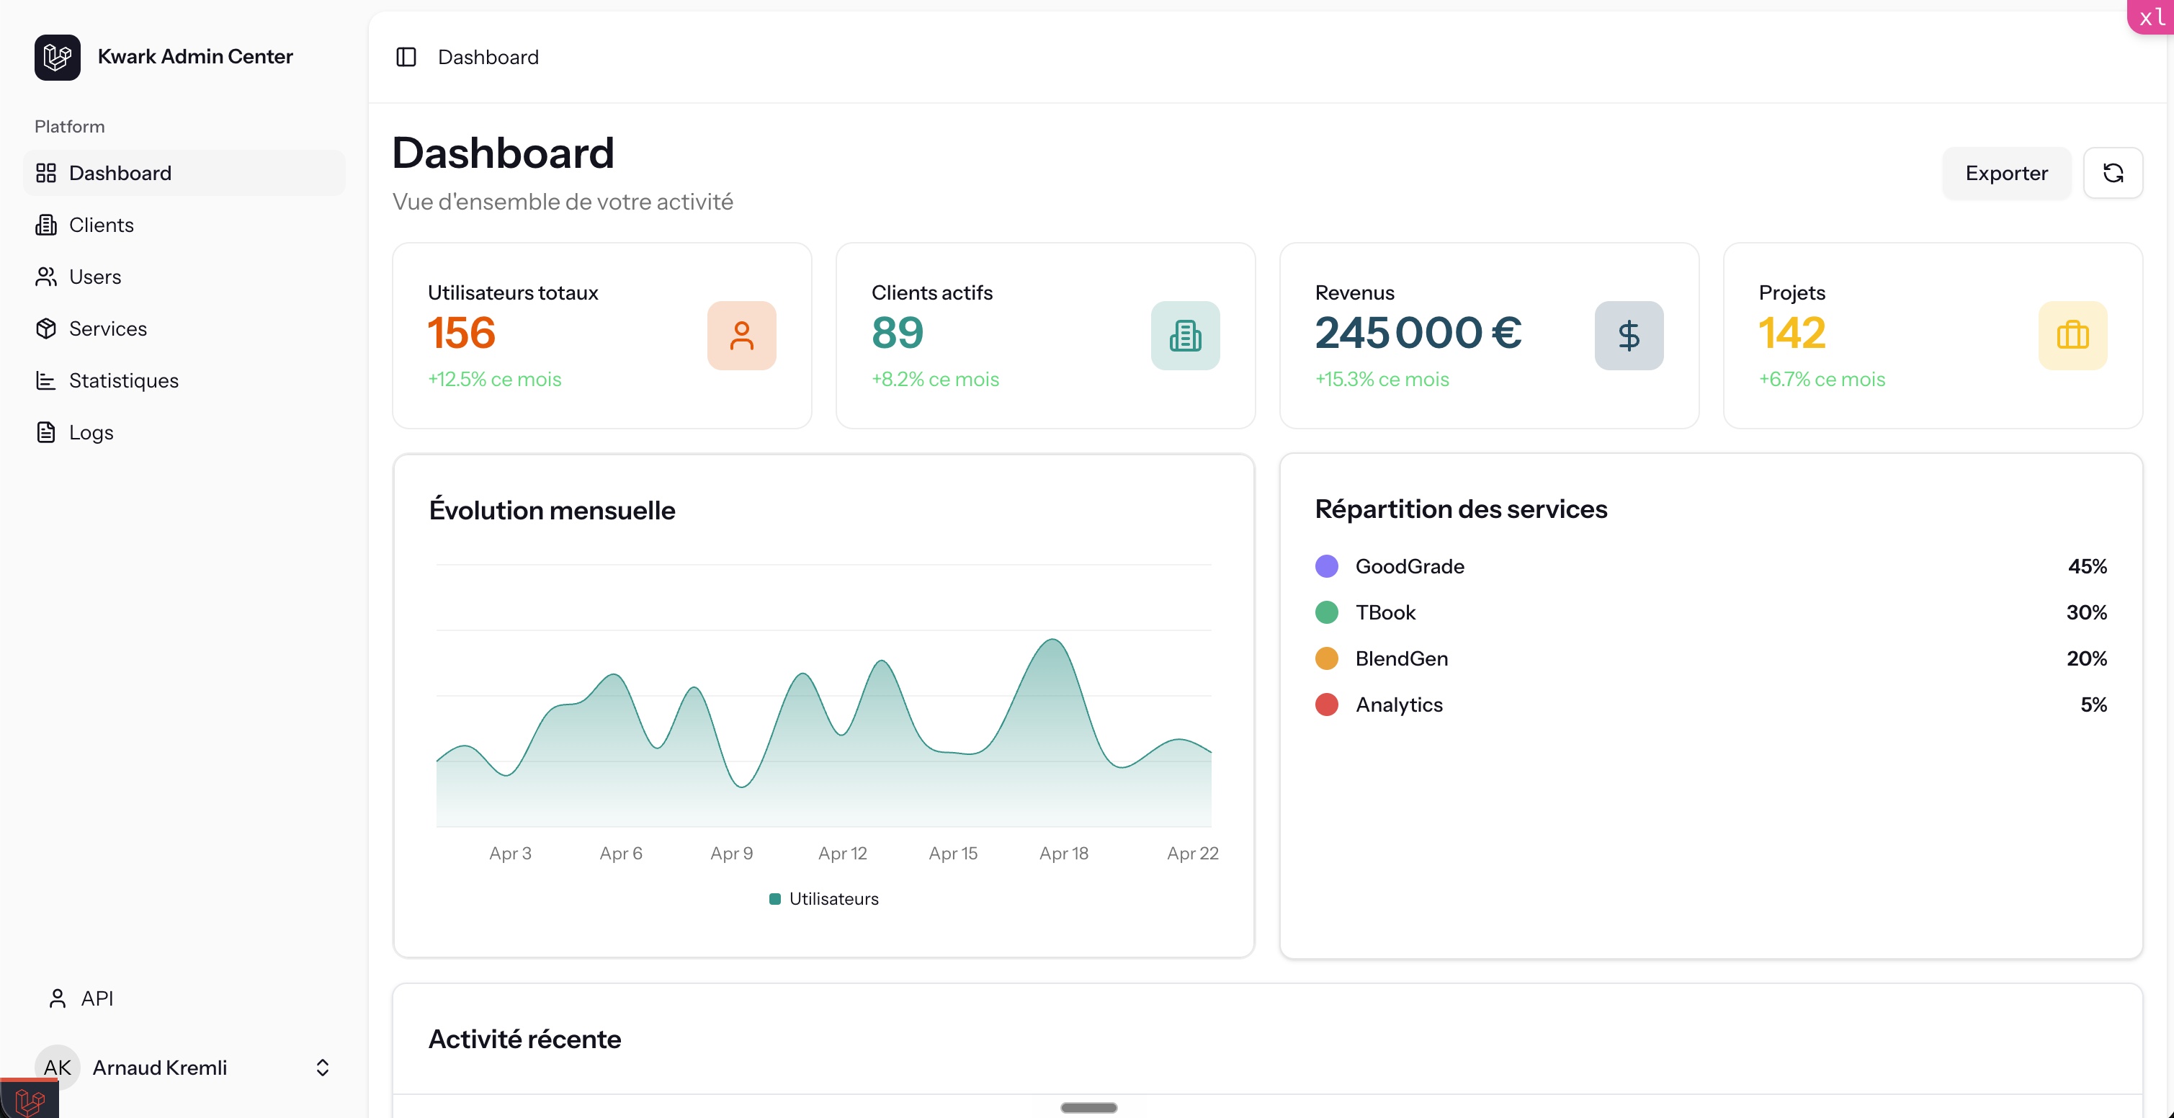The width and height of the screenshot is (2174, 1118).
Task: Click the 45% value for GoodGrade
Action: click(x=2087, y=566)
